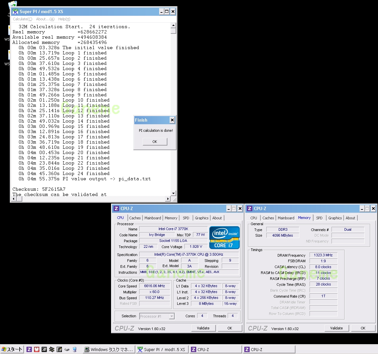Close the Finish dialog
378x354 pixels.
click(x=172, y=120)
